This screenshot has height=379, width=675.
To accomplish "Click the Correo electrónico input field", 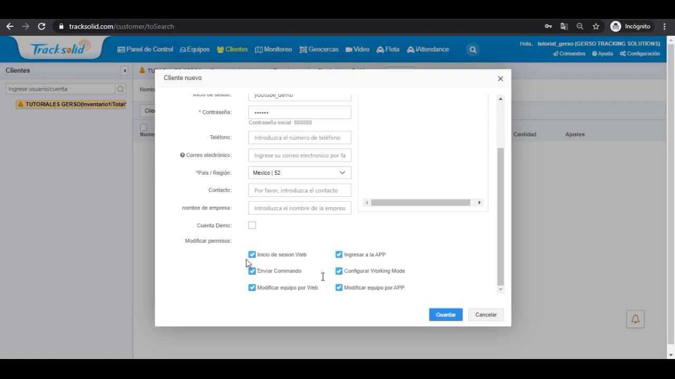I will 300,155.
